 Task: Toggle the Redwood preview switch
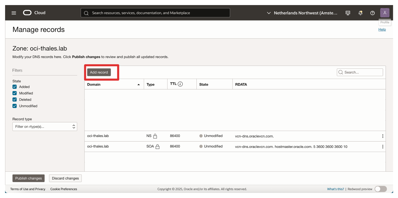380,189
